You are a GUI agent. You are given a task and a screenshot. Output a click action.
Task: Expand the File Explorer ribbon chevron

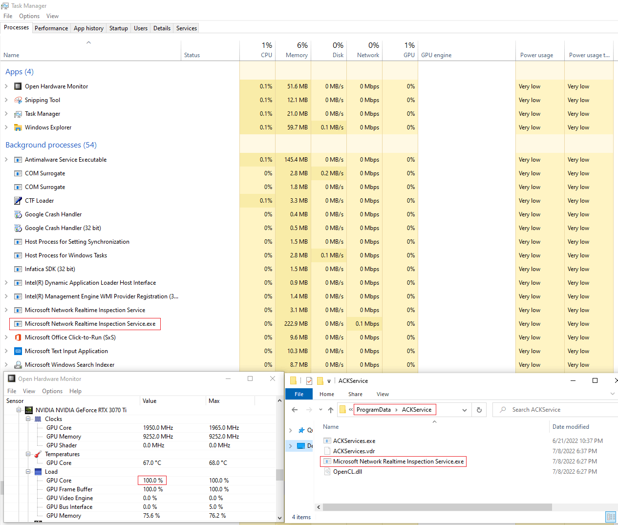click(613, 394)
